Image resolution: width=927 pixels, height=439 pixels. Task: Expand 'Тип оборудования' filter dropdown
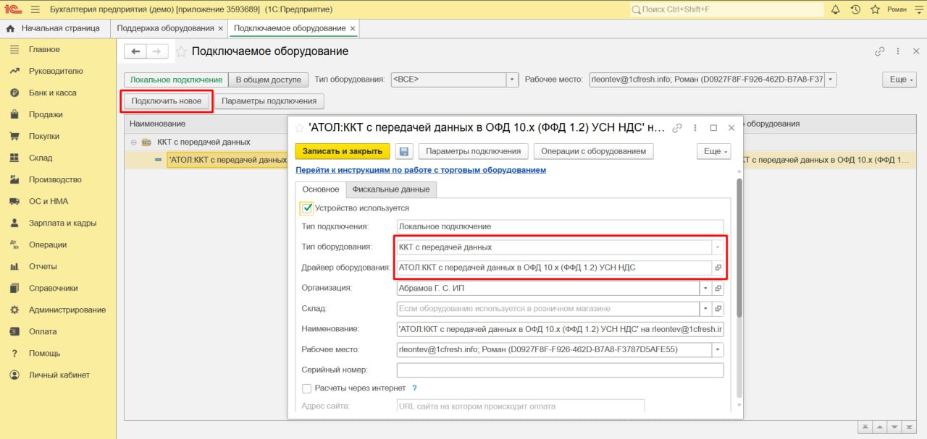tap(513, 80)
